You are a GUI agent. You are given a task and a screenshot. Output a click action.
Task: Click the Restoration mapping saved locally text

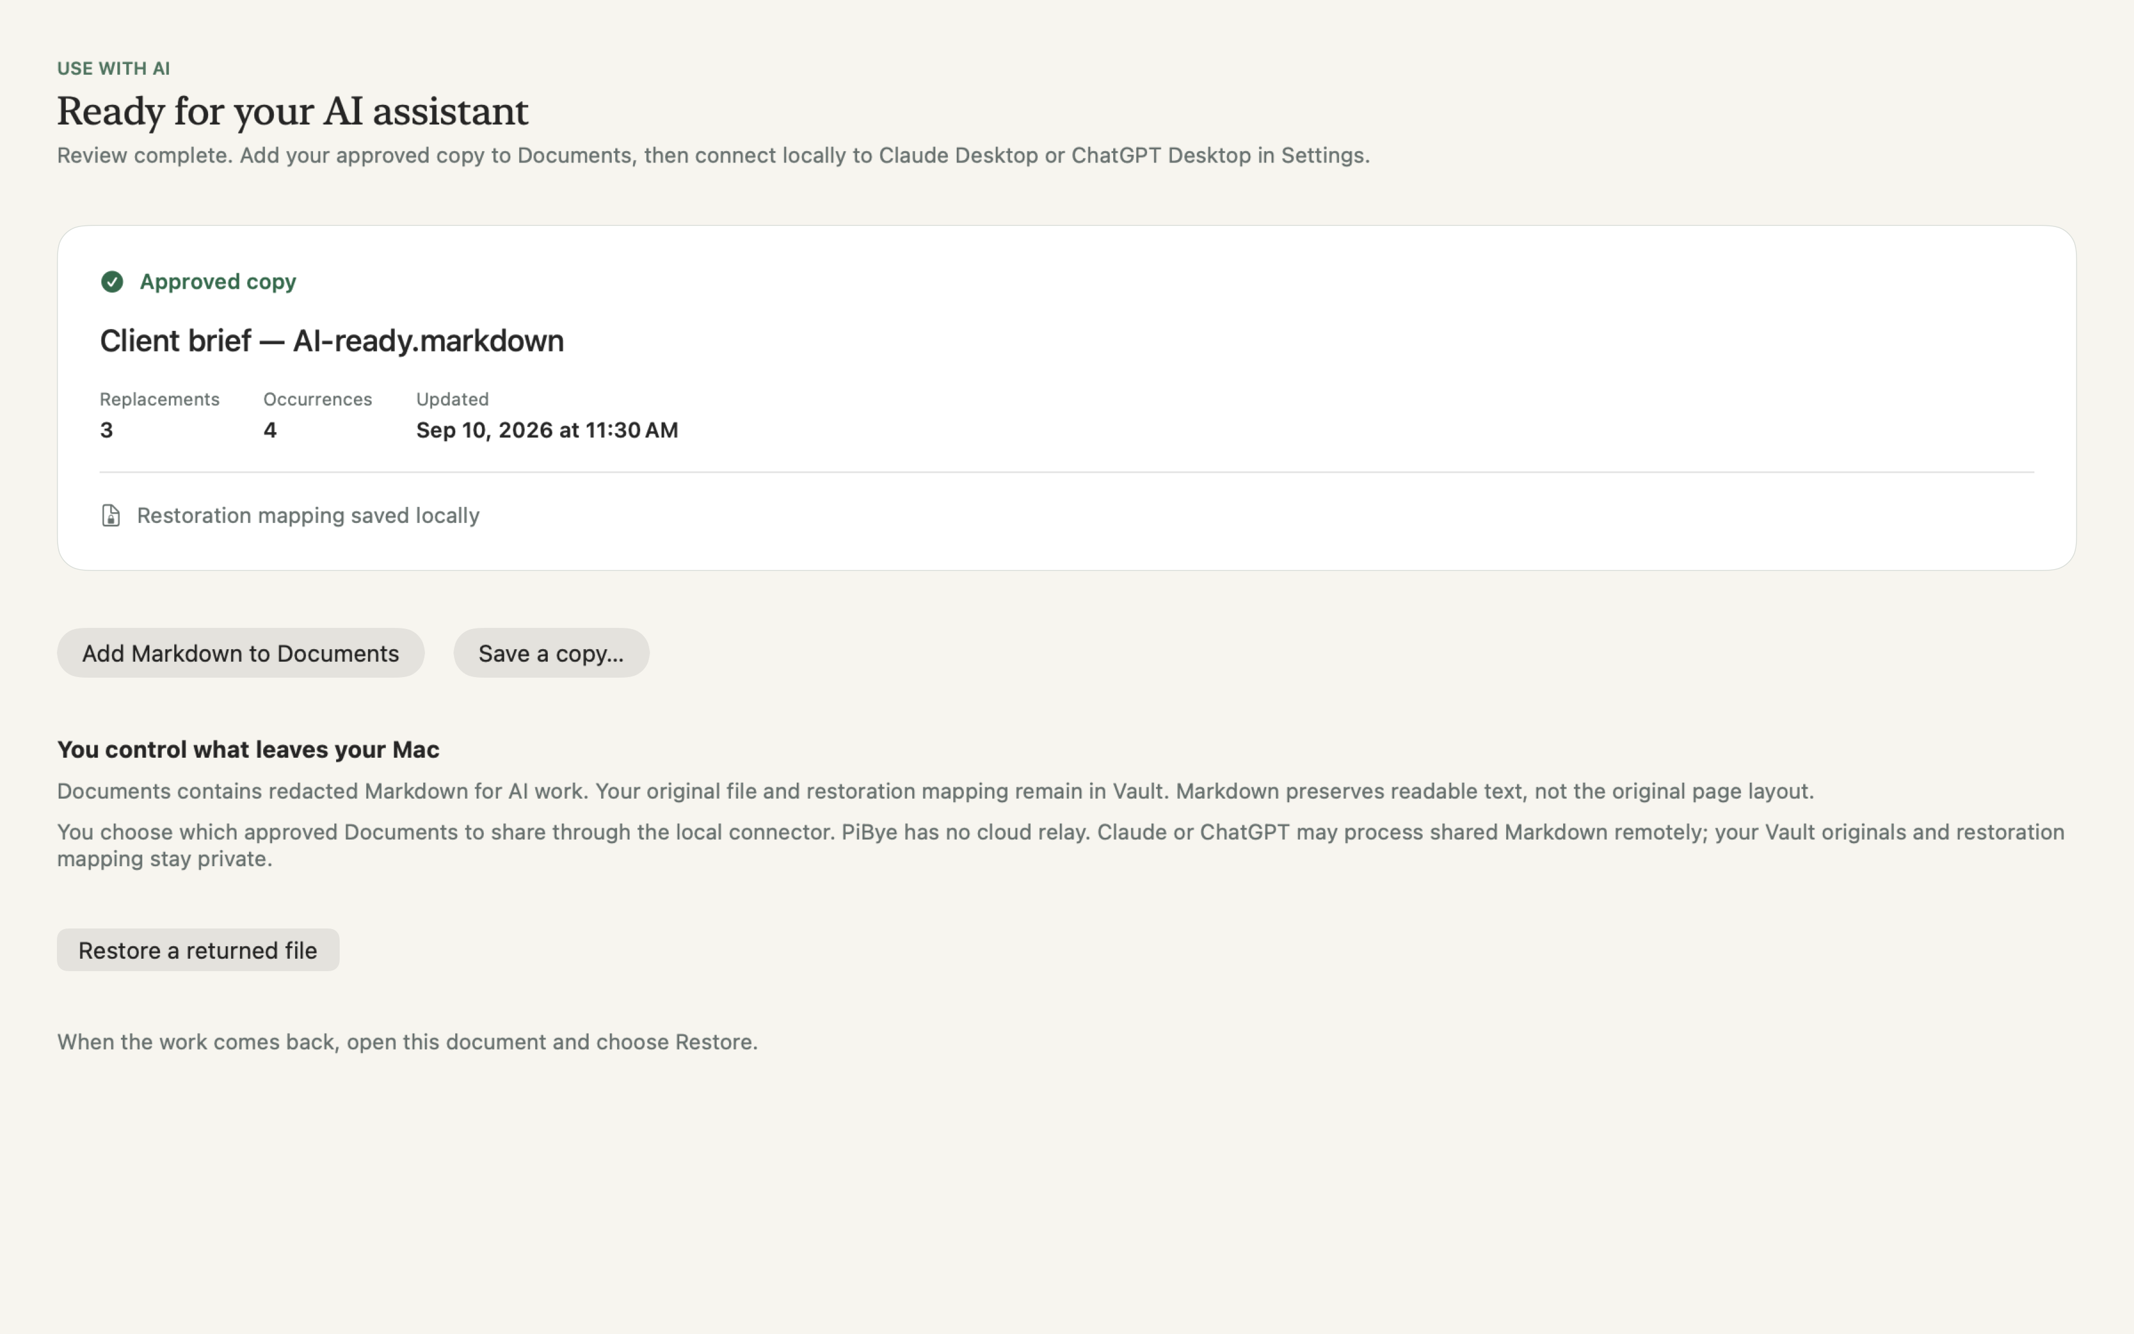308,515
